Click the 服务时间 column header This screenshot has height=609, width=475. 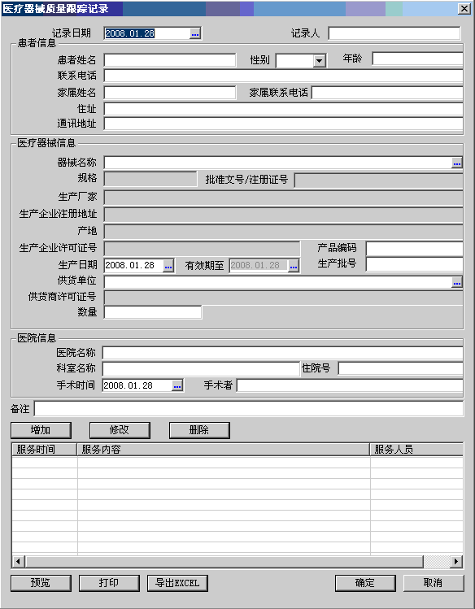click(44, 450)
